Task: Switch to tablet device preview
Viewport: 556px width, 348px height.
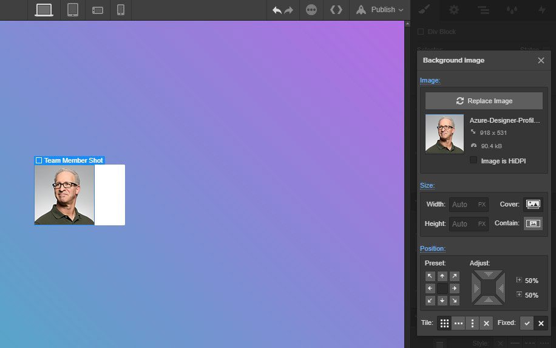Action: point(73,10)
